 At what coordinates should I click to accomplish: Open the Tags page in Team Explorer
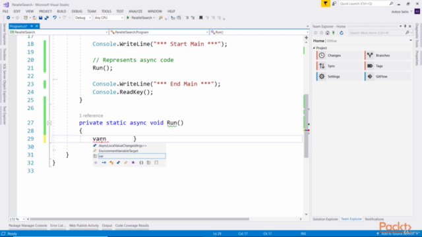(x=388, y=66)
